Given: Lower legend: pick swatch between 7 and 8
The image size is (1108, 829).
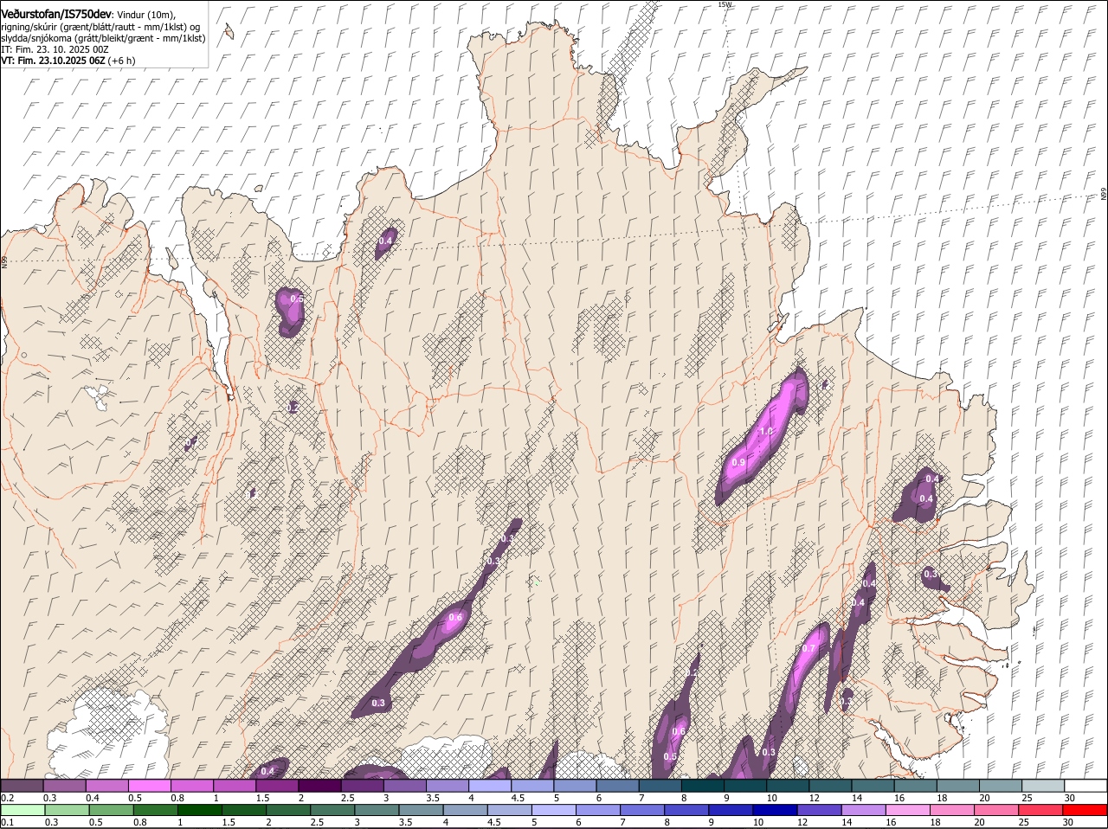Looking at the screenshot, I should (643, 811).
